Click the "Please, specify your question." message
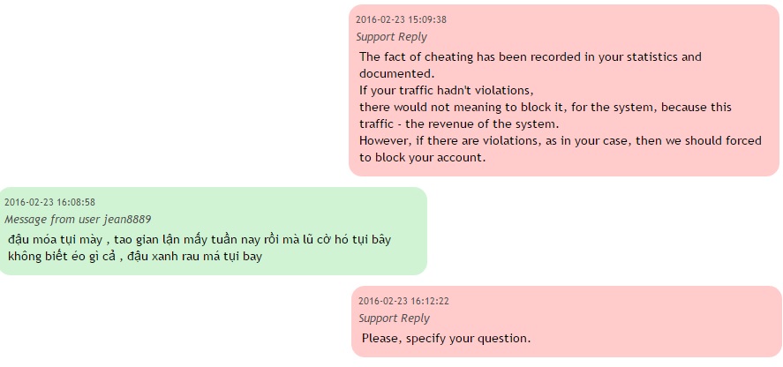The image size is (783, 367). (446, 339)
